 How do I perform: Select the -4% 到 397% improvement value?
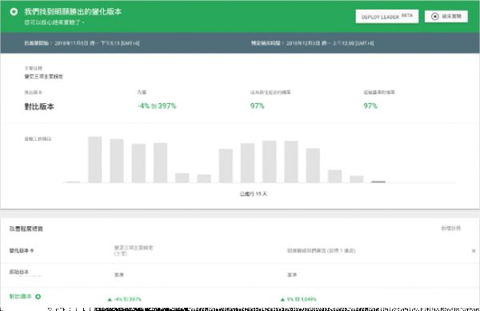(157, 106)
